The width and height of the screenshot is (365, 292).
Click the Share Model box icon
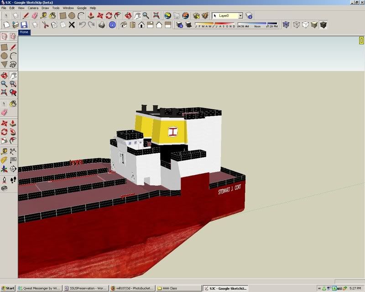205,16
